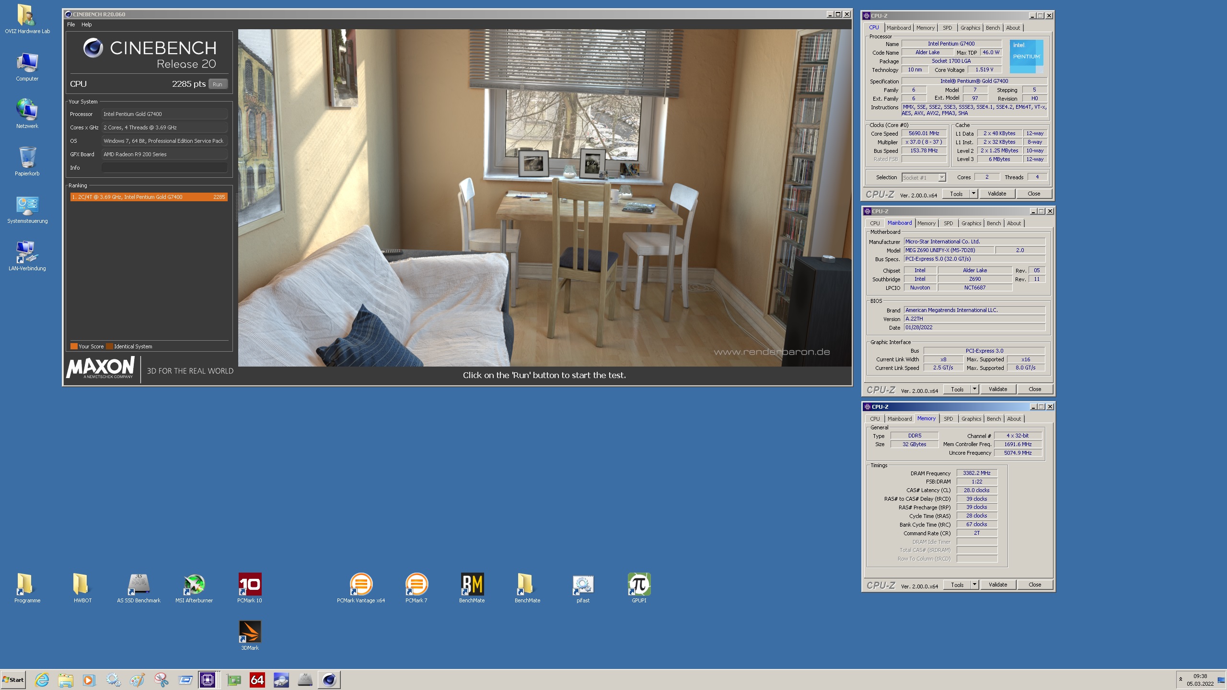Click the brown Identical System legend swatch
Viewport: 1227px width, 690px height.
click(109, 346)
